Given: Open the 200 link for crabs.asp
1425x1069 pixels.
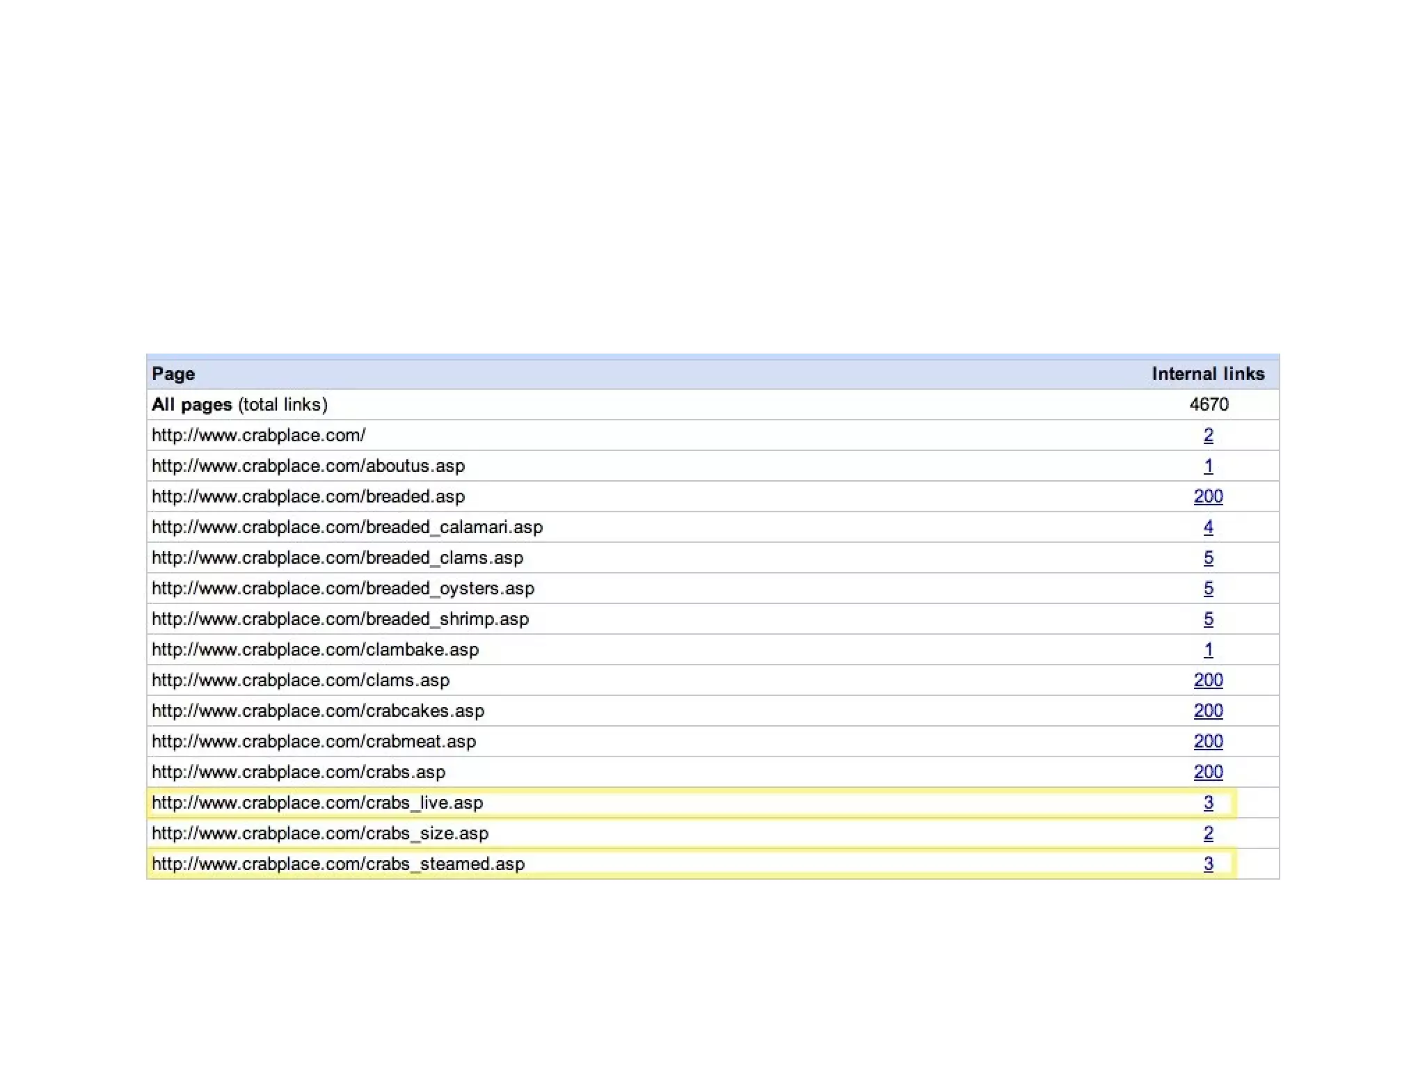Looking at the screenshot, I should (x=1208, y=773).
